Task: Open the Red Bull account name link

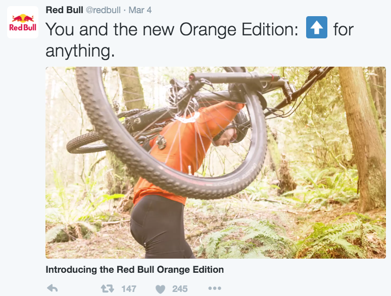Action: pos(64,10)
